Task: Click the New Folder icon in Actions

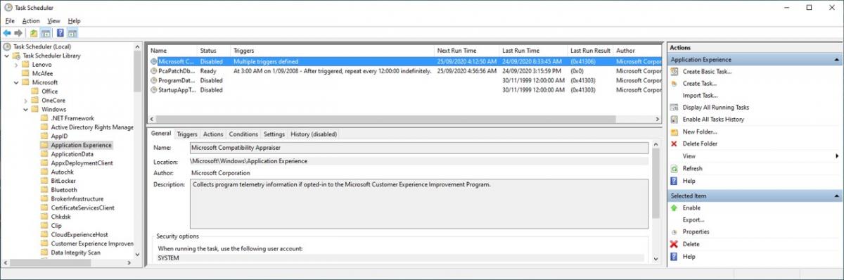Action: (674, 132)
